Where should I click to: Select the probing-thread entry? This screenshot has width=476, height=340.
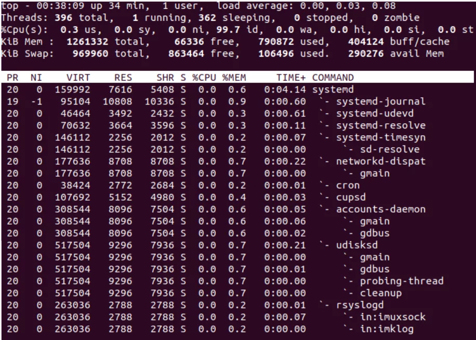(402, 281)
